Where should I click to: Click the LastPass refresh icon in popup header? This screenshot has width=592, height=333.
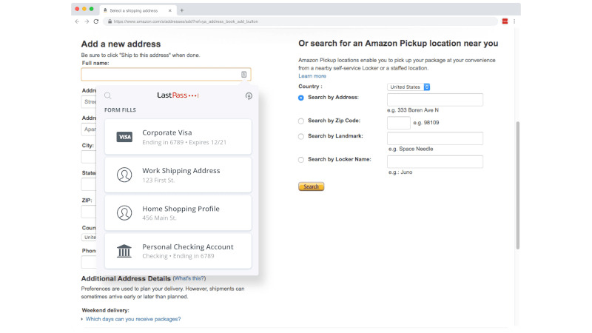point(249,95)
